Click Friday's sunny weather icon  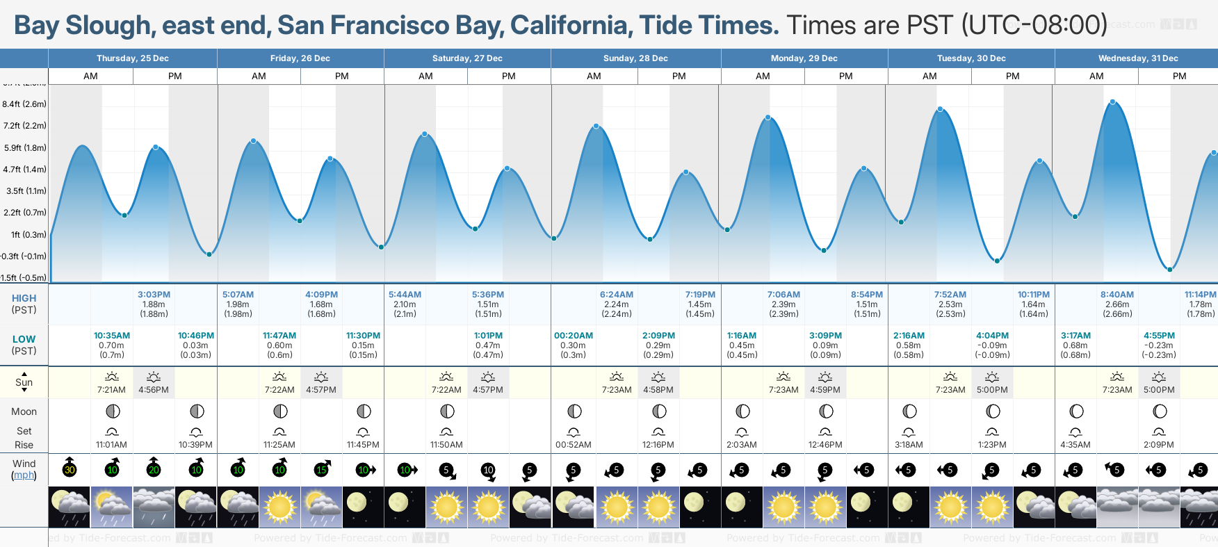tap(279, 507)
